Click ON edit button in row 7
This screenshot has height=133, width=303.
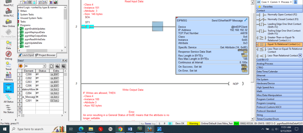click(52, 97)
